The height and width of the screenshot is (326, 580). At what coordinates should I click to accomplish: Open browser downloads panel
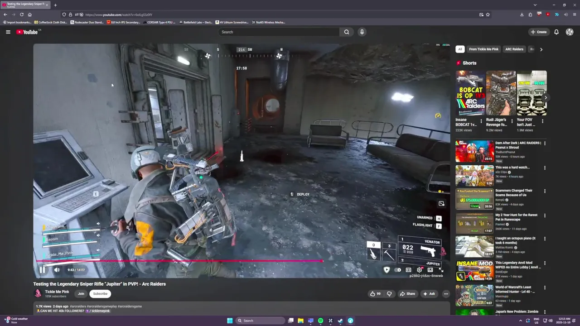click(x=522, y=14)
